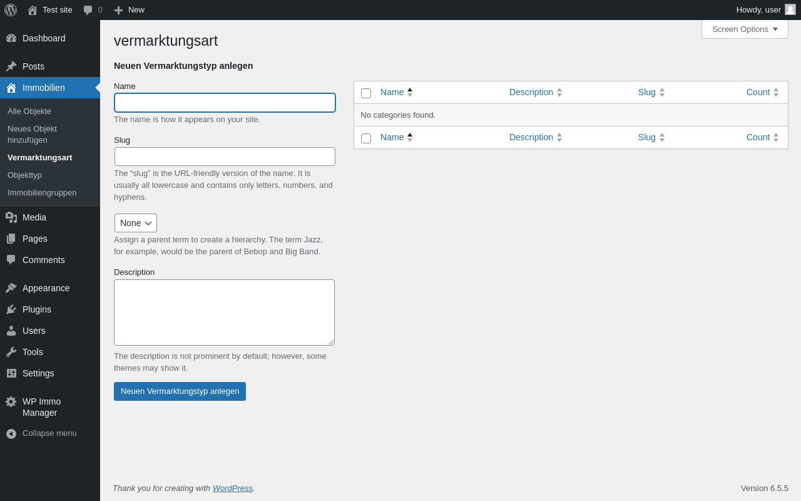Open the Objekttyp submenu item
This screenshot has width=801, height=501.
tap(24, 175)
